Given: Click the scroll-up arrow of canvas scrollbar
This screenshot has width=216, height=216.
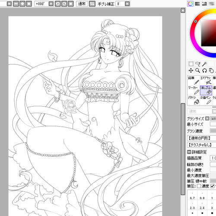Looking at the screenshot, I should coord(183,10).
